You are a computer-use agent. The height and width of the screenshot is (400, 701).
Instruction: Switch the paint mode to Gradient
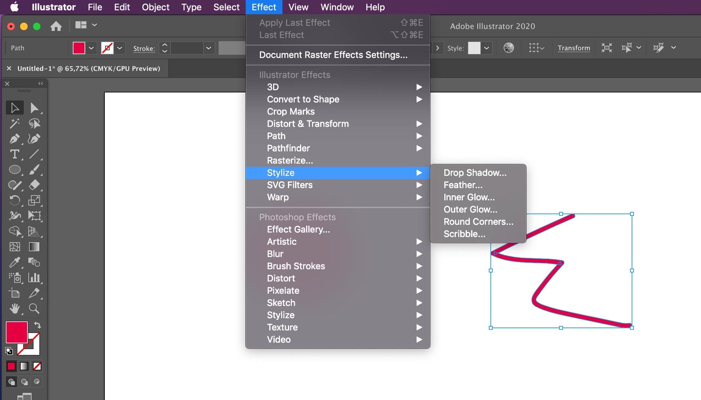(x=24, y=366)
